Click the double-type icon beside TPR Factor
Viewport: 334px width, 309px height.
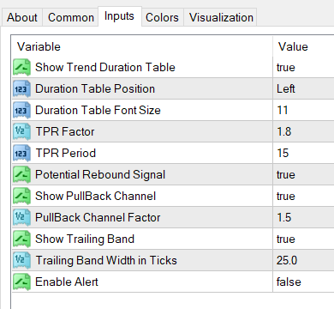[21, 132]
